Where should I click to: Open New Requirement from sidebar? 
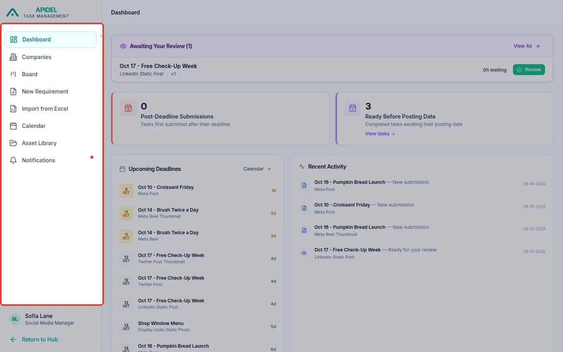click(50, 92)
